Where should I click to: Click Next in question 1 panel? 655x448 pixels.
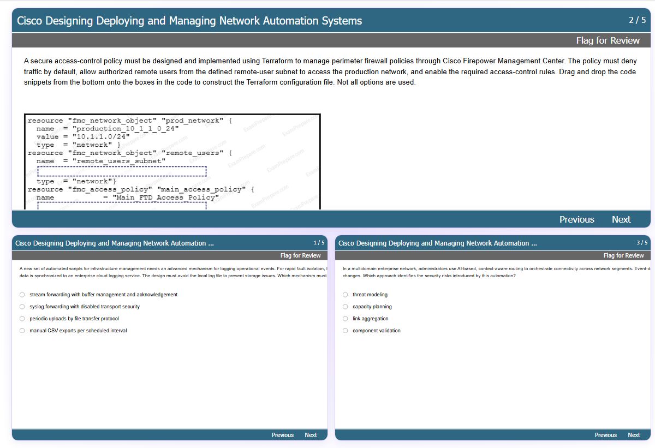click(311, 435)
